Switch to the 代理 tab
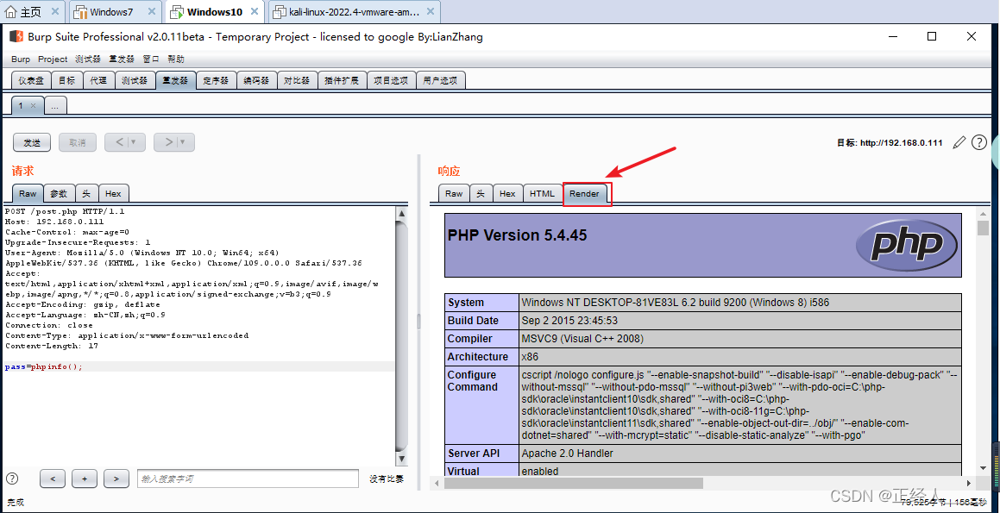Image resolution: width=1000 pixels, height=513 pixels. (x=98, y=80)
